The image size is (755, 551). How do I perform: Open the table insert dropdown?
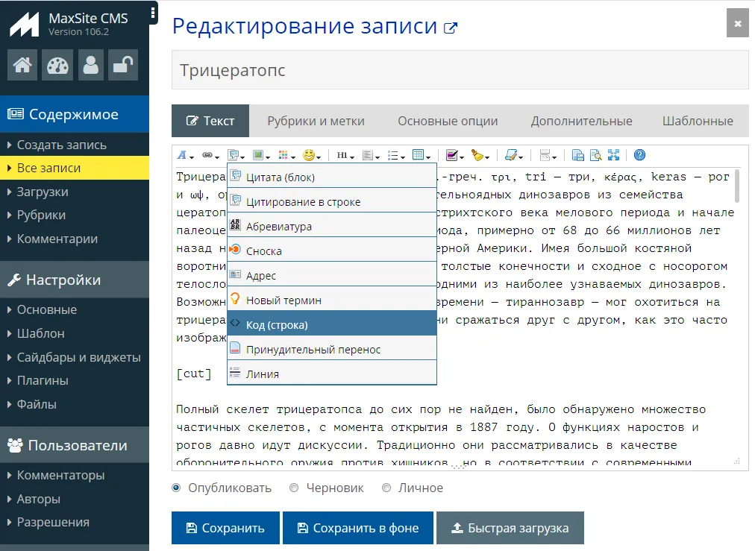pos(422,155)
